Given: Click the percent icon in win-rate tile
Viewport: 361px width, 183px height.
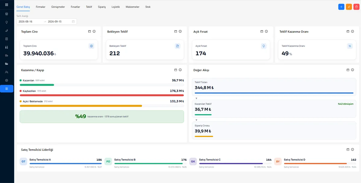Looking at the screenshot, I should pos(350,46).
